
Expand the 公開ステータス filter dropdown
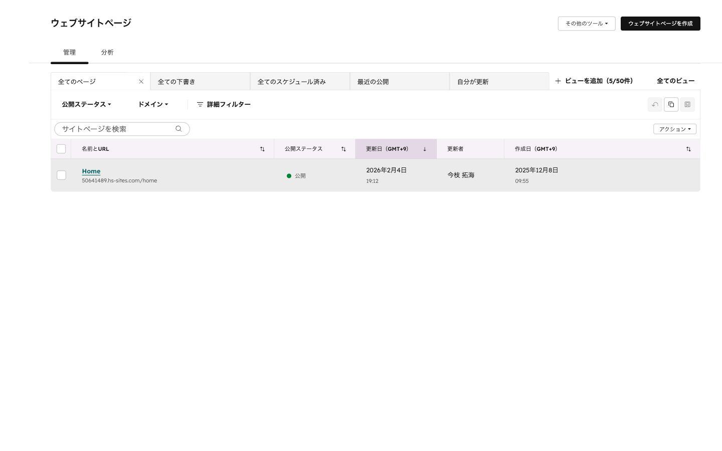(x=86, y=104)
